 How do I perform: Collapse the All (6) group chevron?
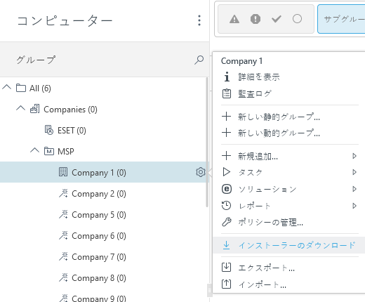tap(7, 88)
